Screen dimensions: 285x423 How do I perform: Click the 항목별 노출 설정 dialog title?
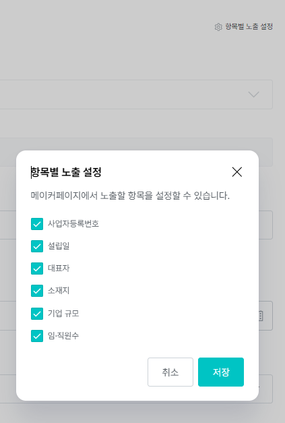coord(66,172)
